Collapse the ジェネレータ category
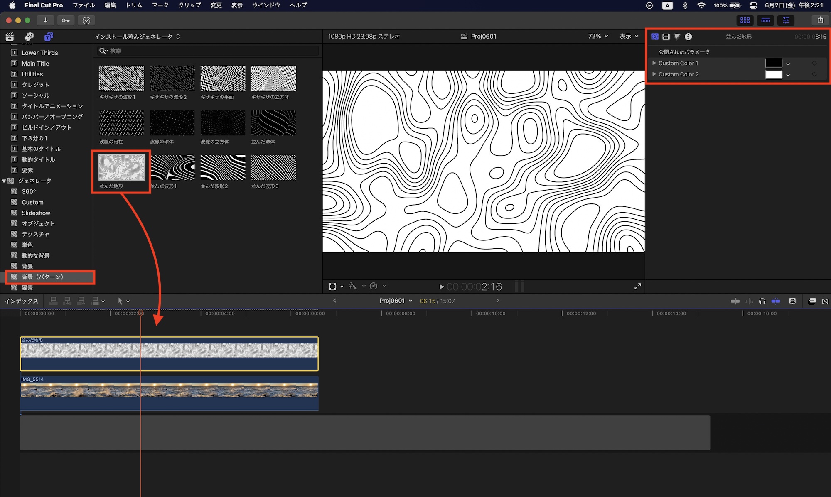Image resolution: width=831 pixels, height=497 pixels. pos(4,181)
